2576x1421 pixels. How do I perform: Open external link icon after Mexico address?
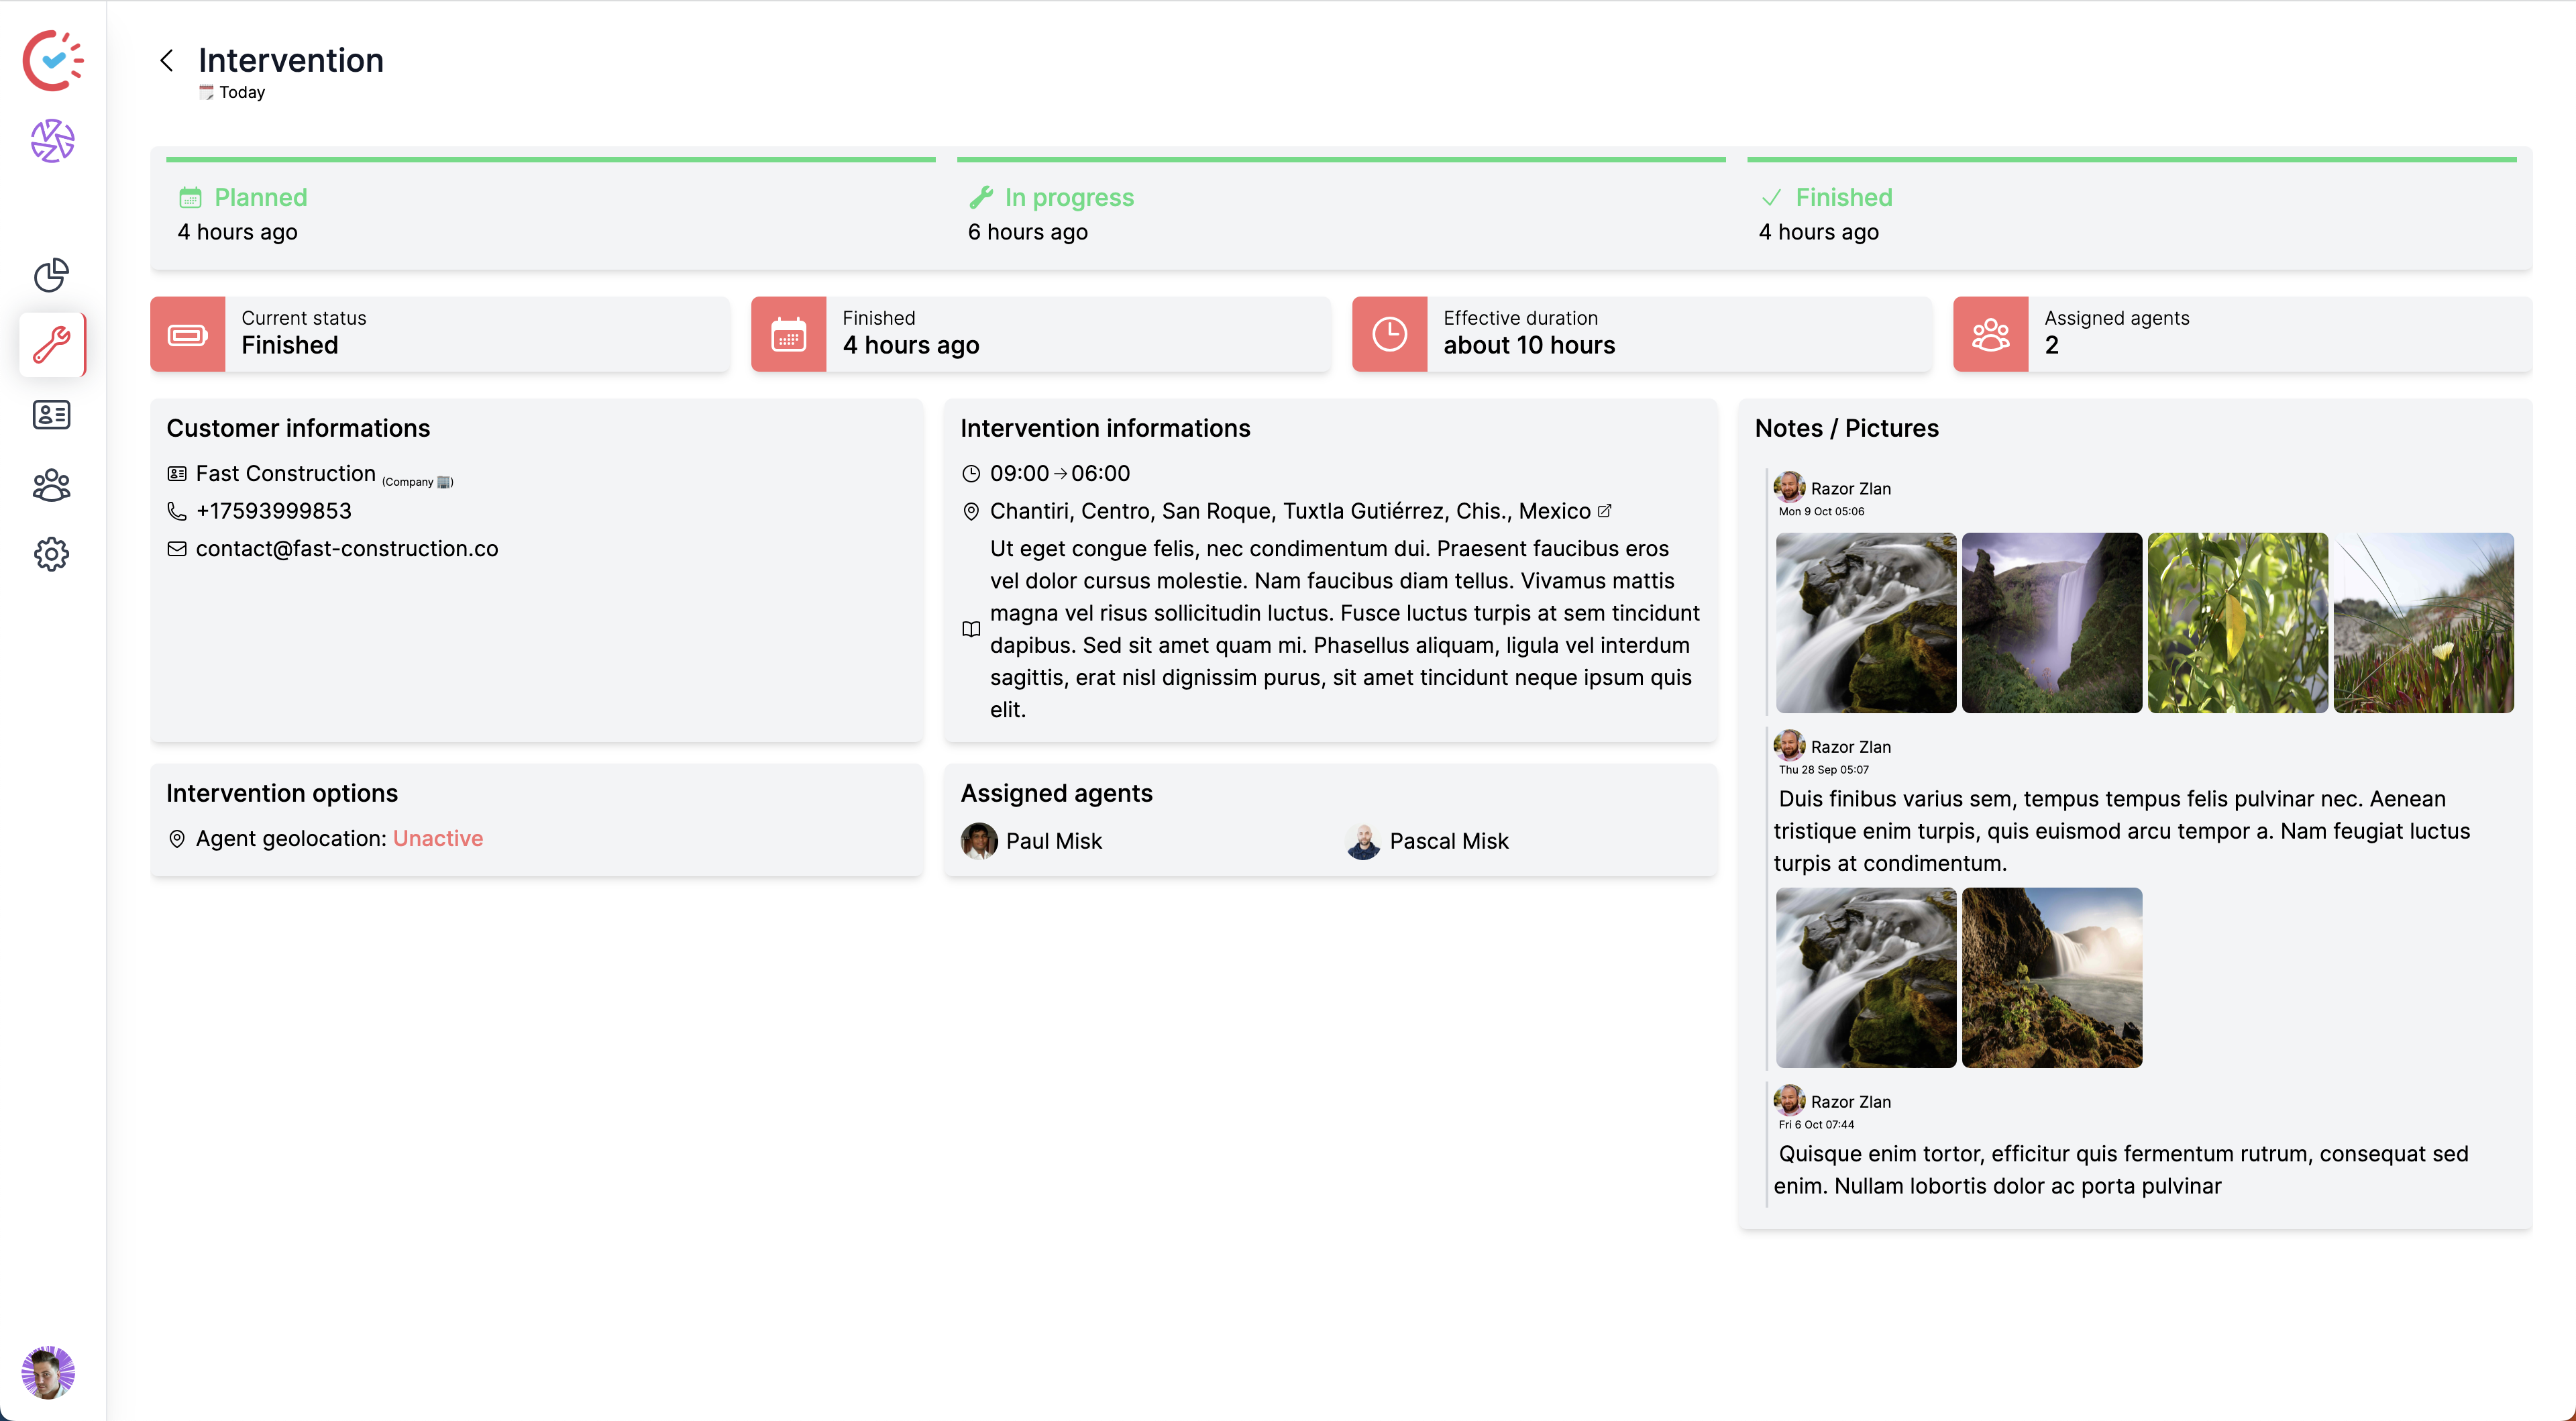point(1605,510)
